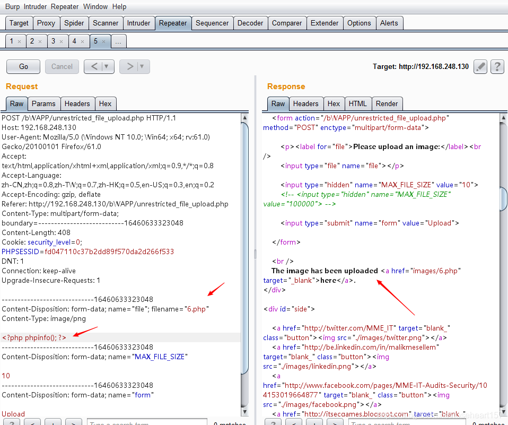
Task: Click the <?php phpinfo(); ?> payload line
Action: (34, 338)
